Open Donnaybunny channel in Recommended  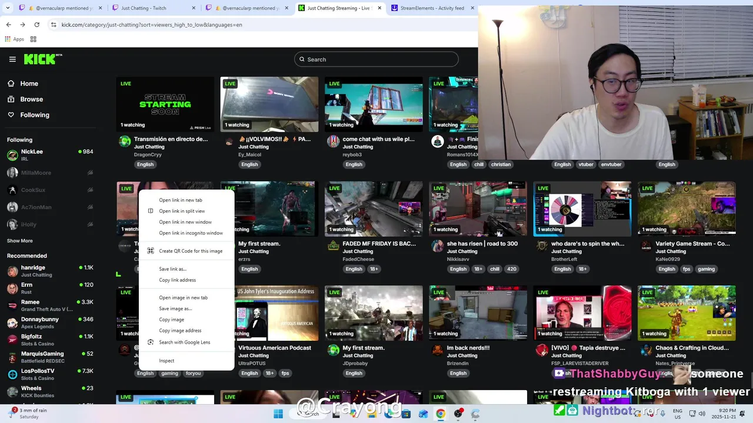click(50, 323)
